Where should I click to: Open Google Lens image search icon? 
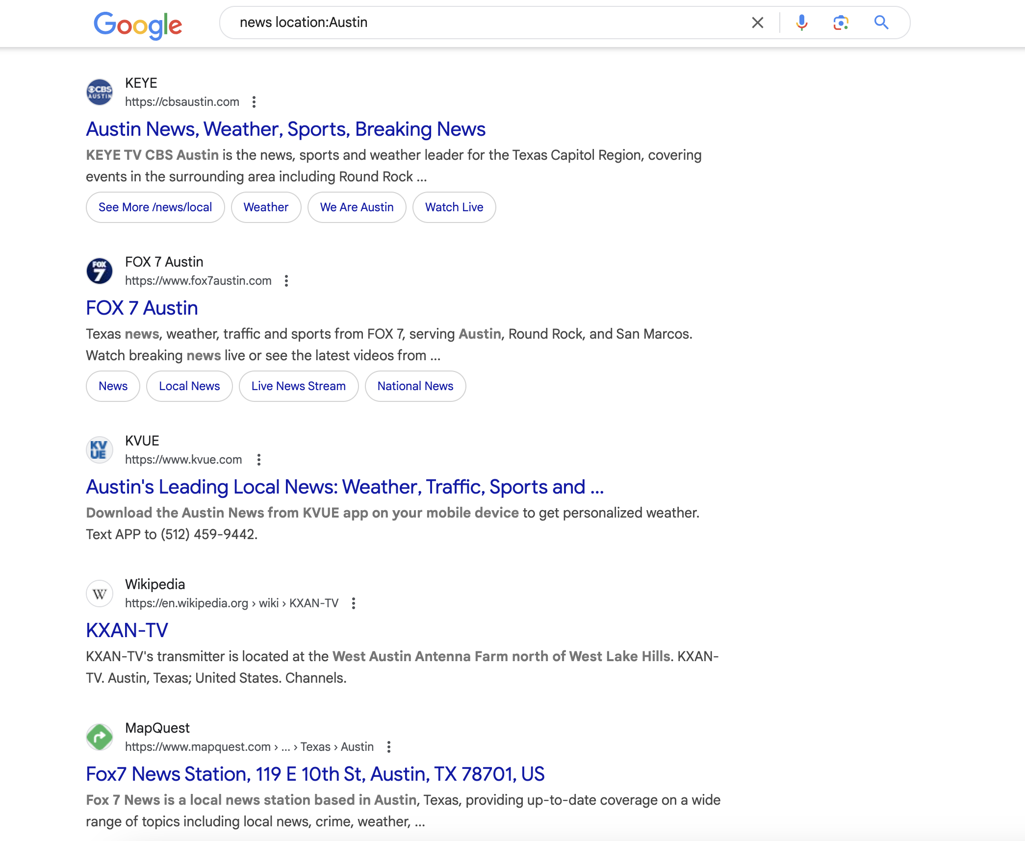click(x=841, y=23)
